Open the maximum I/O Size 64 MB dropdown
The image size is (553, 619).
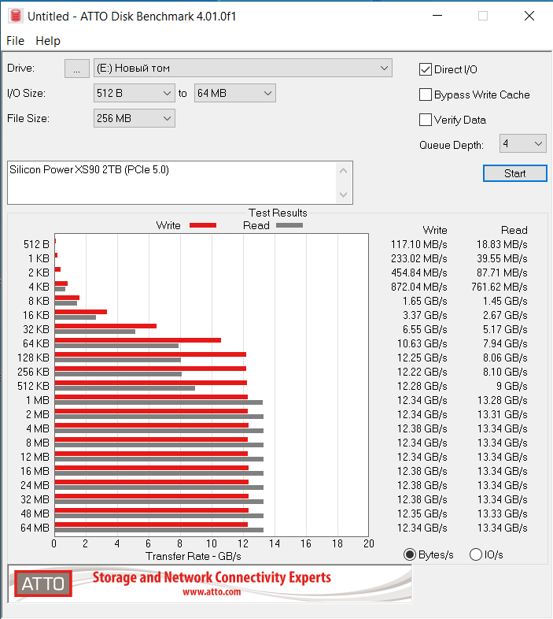234,93
